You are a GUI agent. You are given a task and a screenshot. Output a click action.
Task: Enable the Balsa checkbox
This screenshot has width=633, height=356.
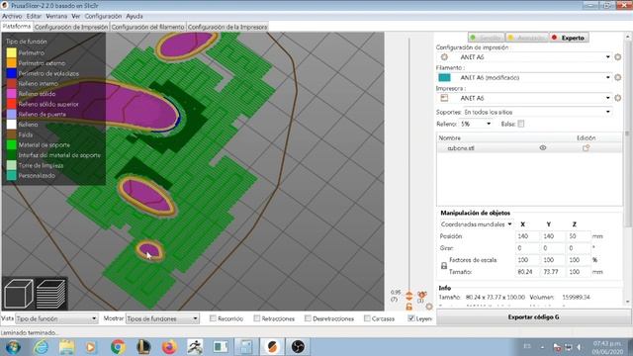(x=521, y=124)
